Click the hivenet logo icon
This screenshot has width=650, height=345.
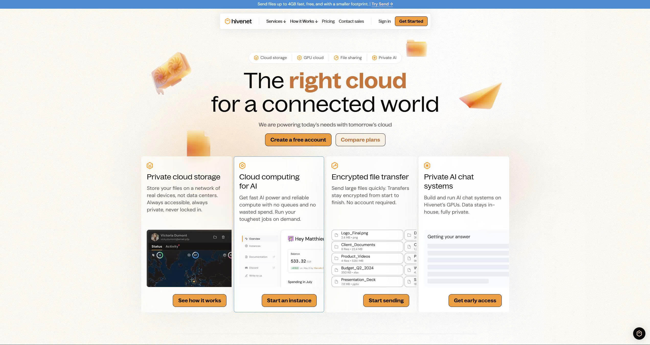tap(227, 21)
